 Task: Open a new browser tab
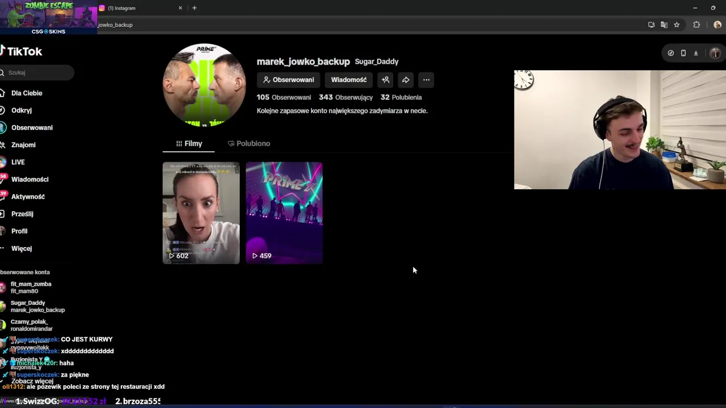(194, 8)
